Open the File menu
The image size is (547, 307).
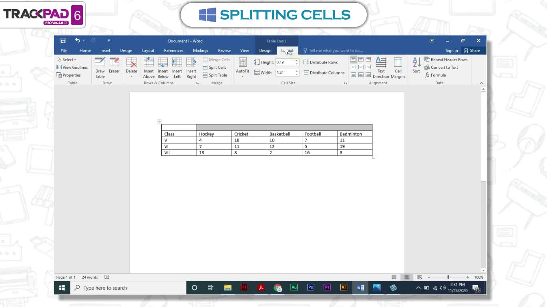click(x=64, y=50)
